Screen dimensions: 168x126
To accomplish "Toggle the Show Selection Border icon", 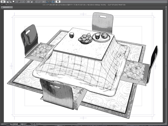I will [44, 2].
